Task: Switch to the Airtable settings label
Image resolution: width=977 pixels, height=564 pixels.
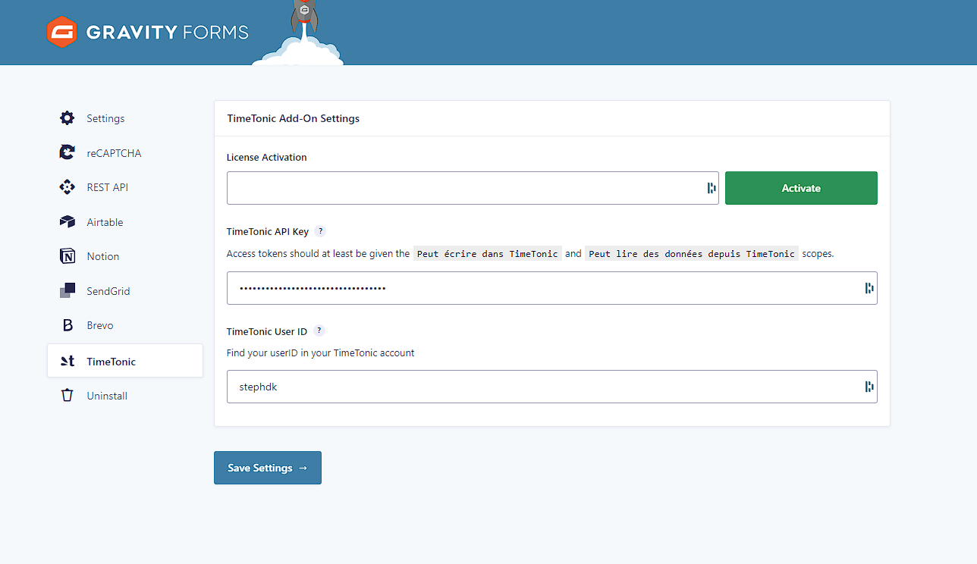Action: coord(105,222)
